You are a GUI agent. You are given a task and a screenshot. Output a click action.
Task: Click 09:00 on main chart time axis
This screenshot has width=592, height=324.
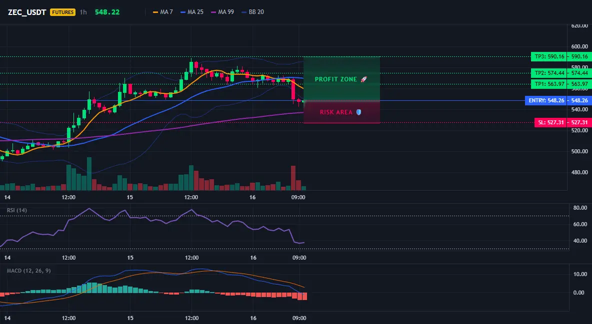click(x=298, y=197)
